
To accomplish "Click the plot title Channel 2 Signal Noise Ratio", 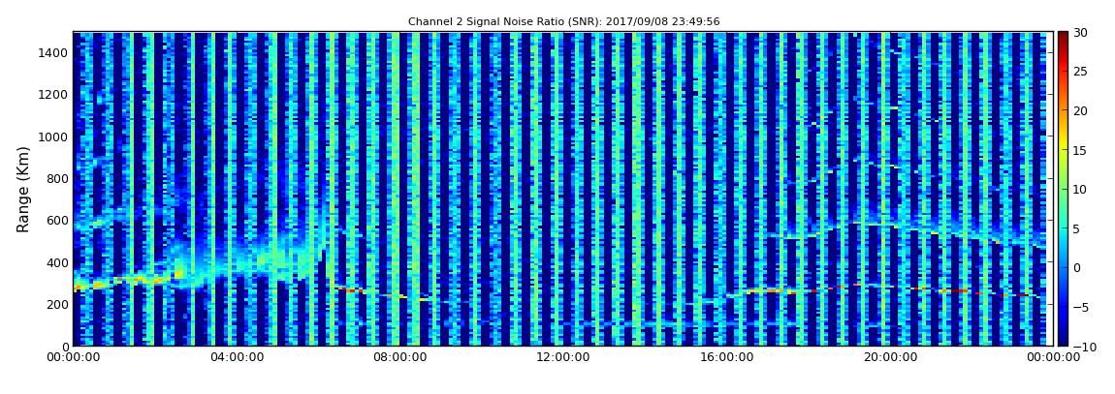I will [x=563, y=22].
